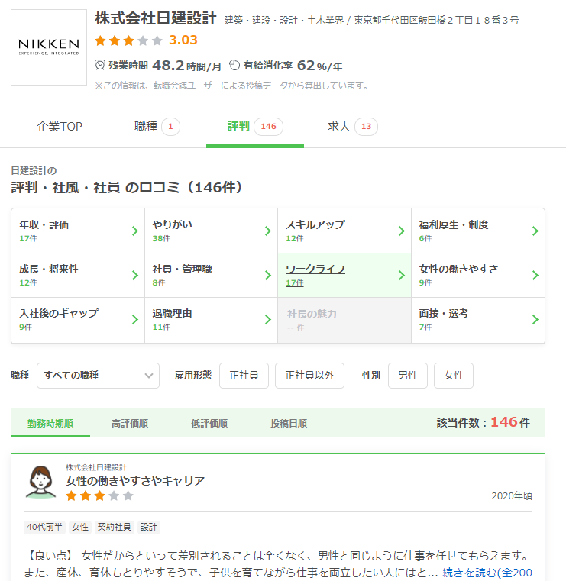Viewport: 566px width, 581px height.
Task: Click the female reviewer avatar icon
Action: [x=40, y=482]
